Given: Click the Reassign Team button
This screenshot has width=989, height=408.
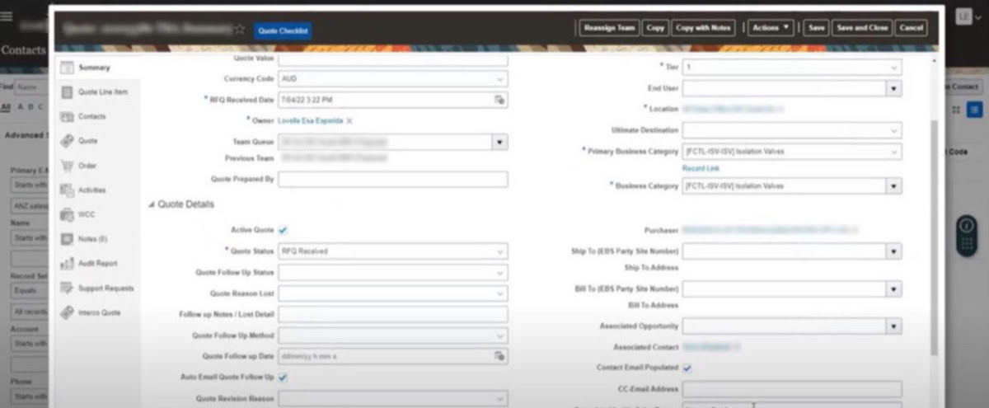Looking at the screenshot, I should (x=609, y=28).
